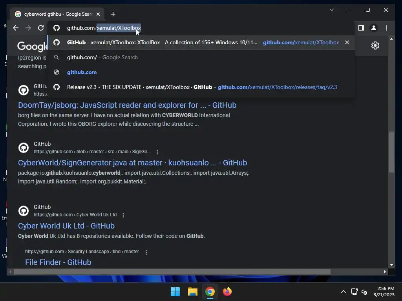Open the Windows Start menu
Screen dimensions: 402x301
175,292
